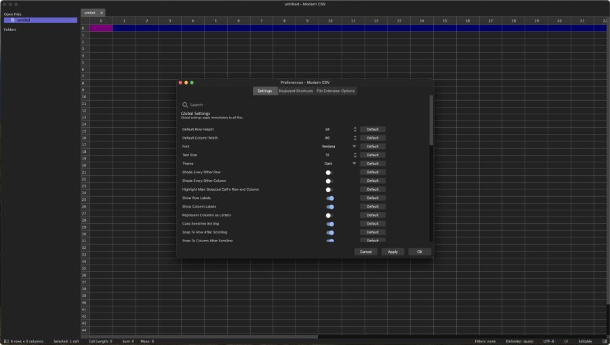Click the Default Column Width stepper arrows

(x=354, y=138)
